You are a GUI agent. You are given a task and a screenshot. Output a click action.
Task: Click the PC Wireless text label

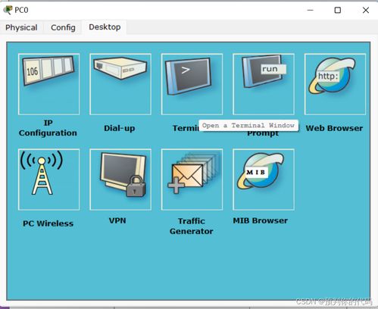(x=48, y=223)
